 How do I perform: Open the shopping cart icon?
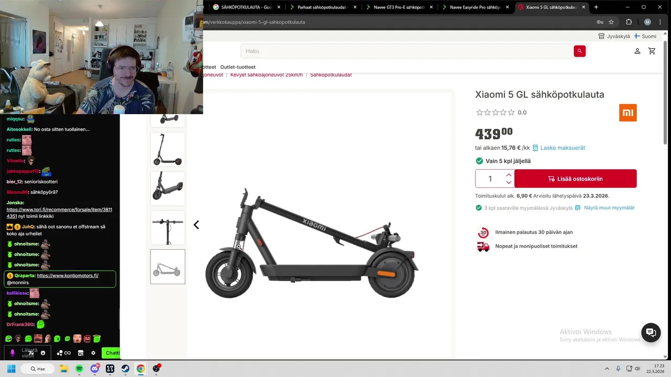click(652, 51)
